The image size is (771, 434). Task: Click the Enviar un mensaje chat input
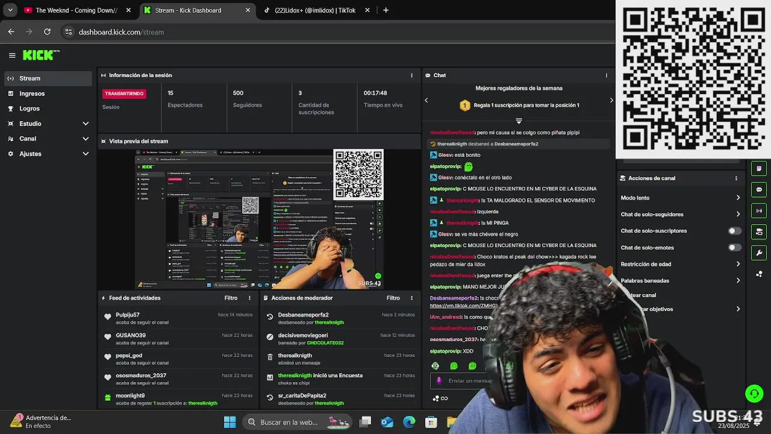(x=470, y=381)
